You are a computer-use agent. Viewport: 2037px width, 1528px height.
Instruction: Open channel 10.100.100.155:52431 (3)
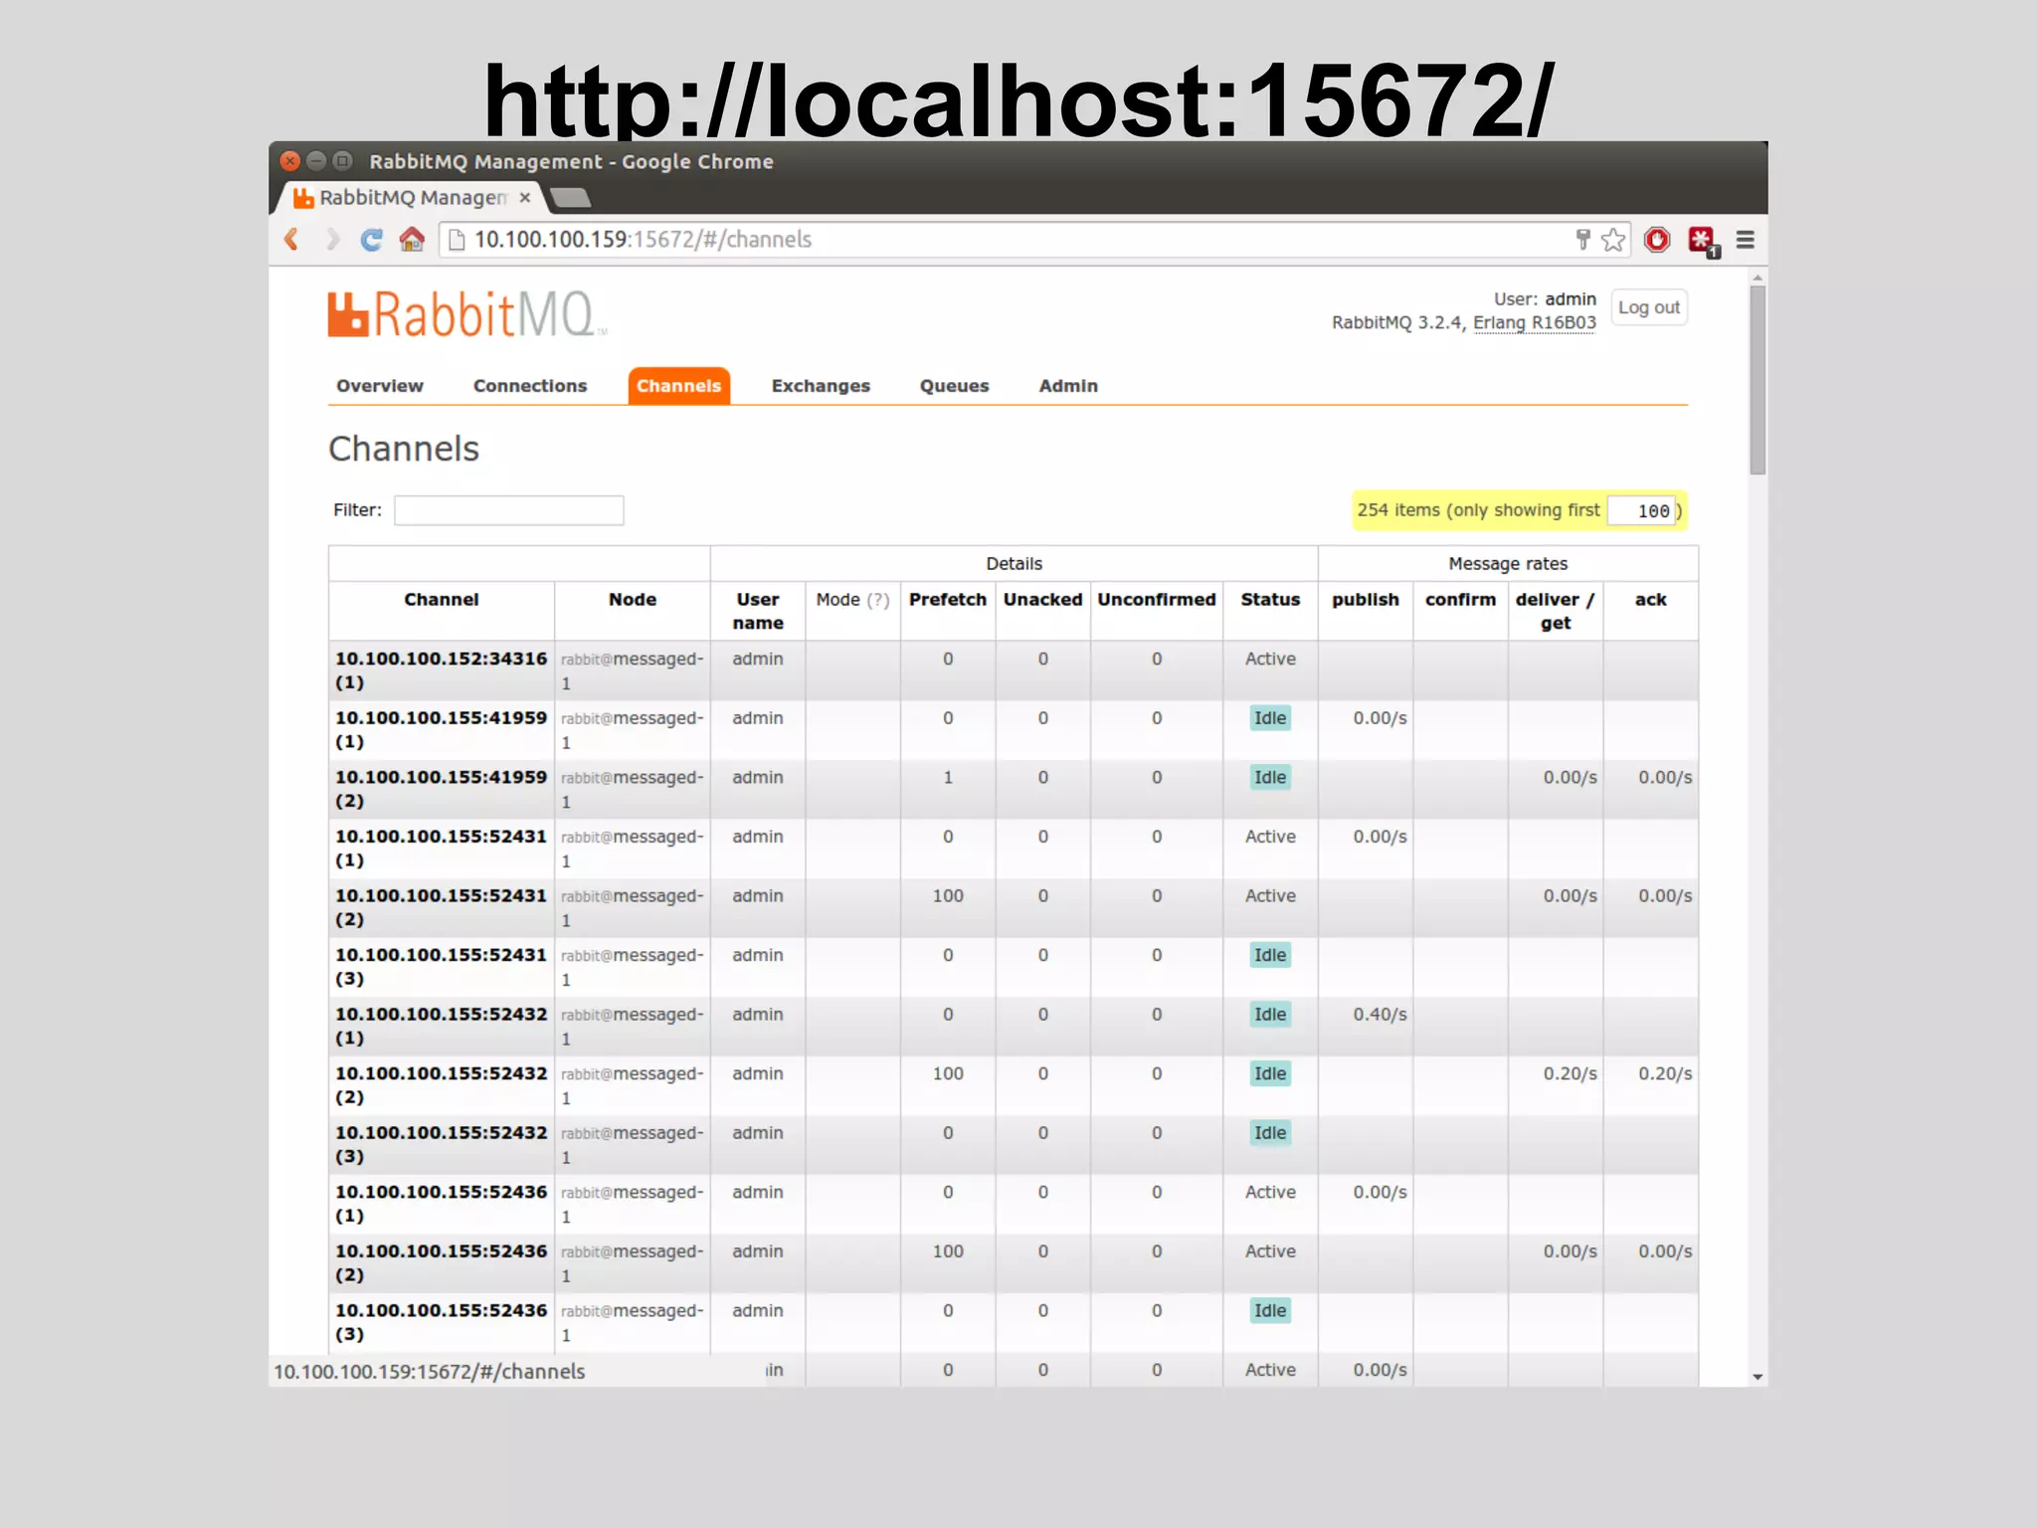441,967
